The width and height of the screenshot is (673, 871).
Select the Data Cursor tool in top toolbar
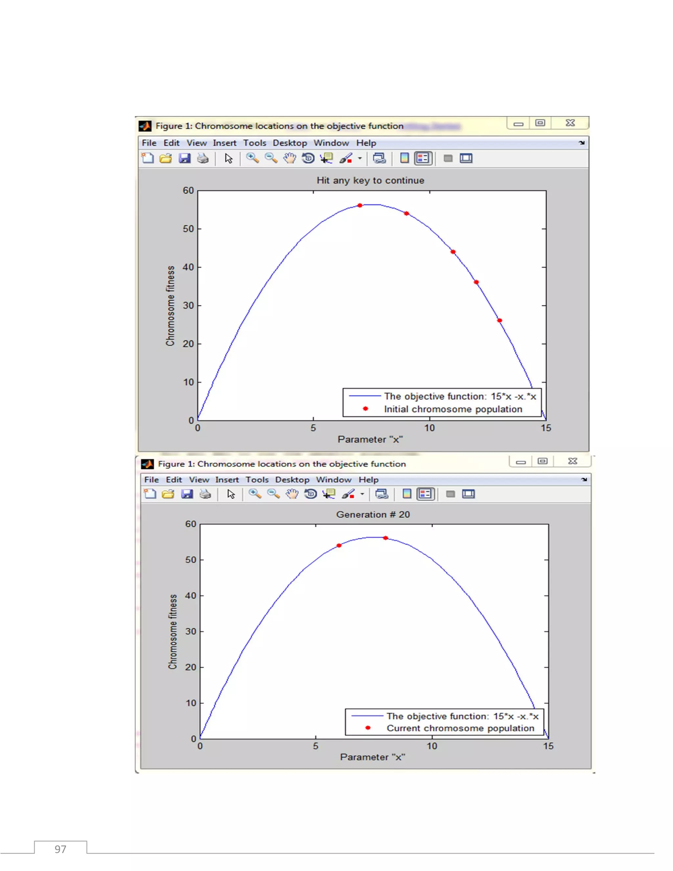(327, 158)
